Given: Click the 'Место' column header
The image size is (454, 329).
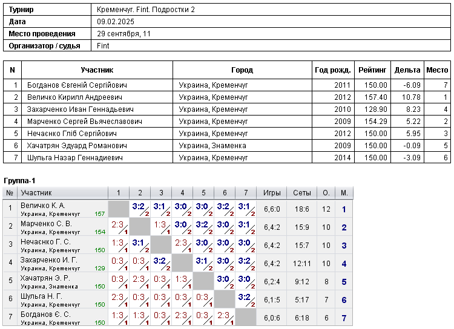Looking at the screenshot, I should [437, 70].
